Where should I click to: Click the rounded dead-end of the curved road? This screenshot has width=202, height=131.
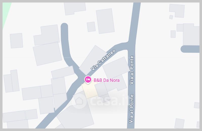pyautogui.click(x=64, y=27)
